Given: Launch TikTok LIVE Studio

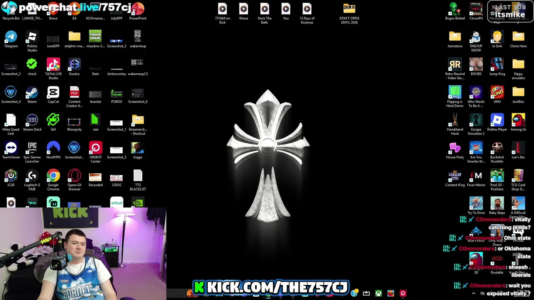Looking at the screenshot, I should (53, 69).
